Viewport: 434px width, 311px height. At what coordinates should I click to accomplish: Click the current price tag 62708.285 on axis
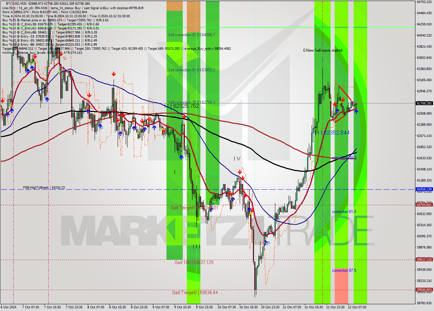click(x=424, y=103)
